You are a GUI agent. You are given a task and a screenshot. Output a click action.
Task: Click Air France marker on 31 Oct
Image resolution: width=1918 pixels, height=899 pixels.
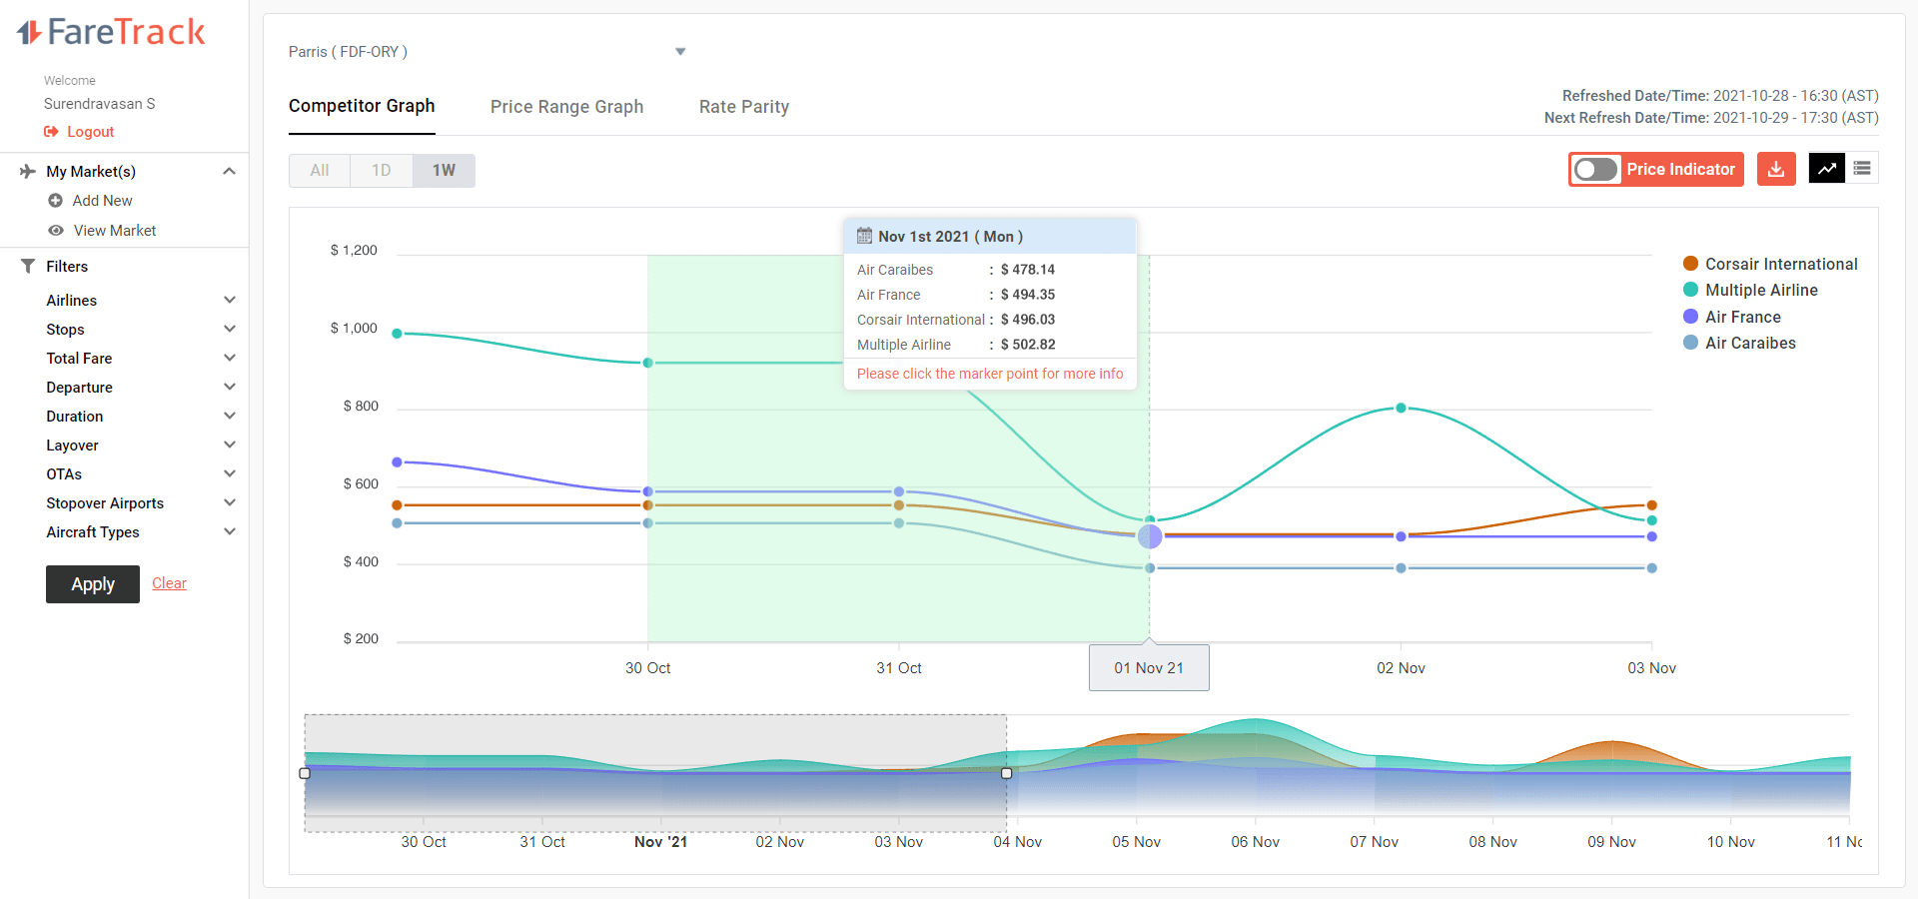coord(899,491)
